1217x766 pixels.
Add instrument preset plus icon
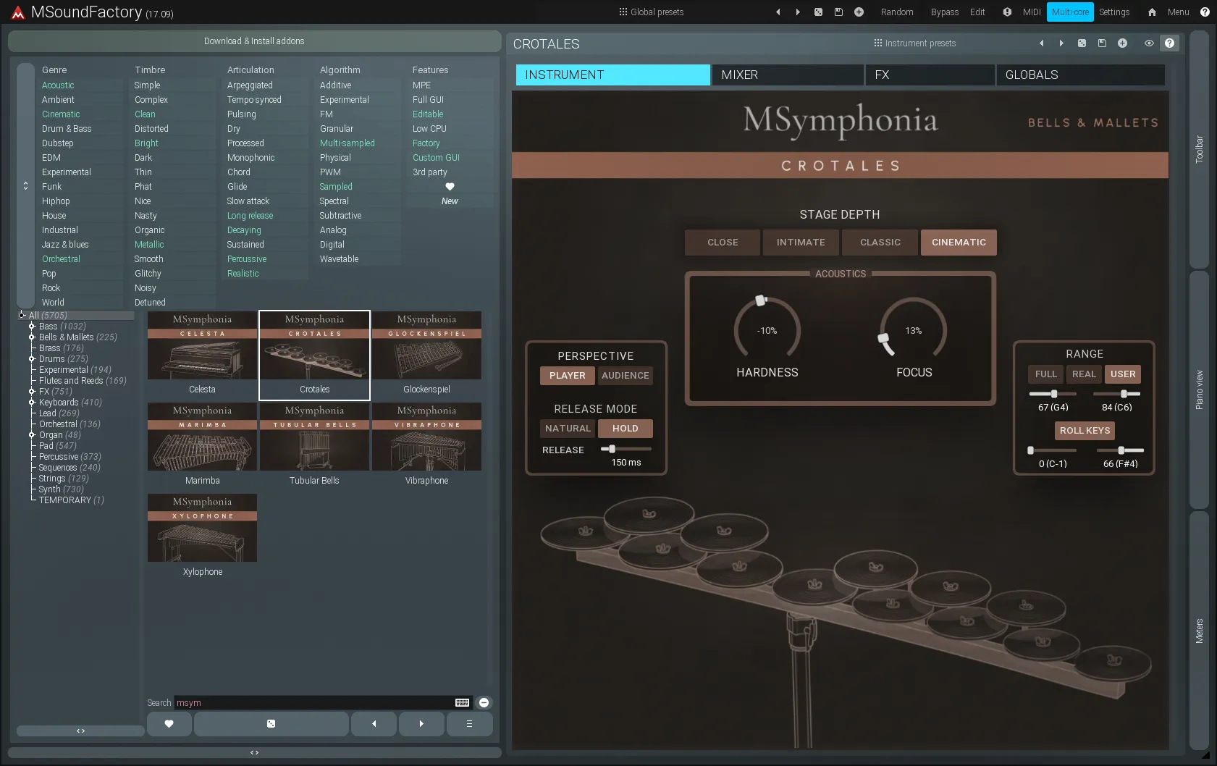pyautogui.click(x=1122, y=43)
